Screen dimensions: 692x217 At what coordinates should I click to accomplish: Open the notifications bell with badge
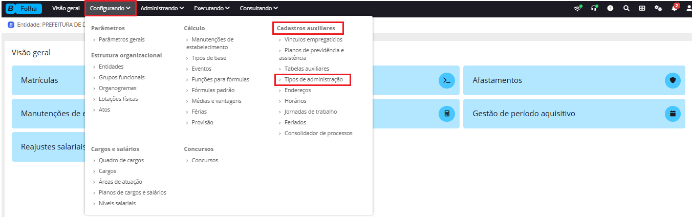(675, 8)
